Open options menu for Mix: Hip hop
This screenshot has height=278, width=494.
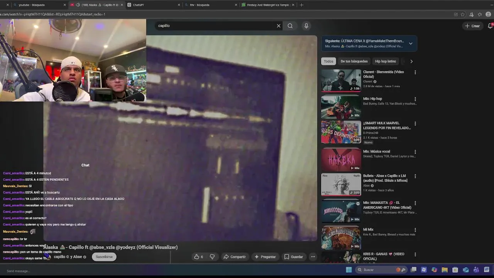pos(415,99)
